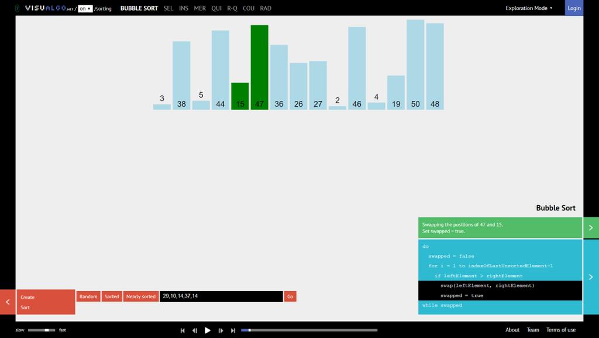Jump to end of animation

coord(233,330)
